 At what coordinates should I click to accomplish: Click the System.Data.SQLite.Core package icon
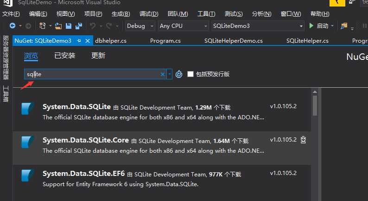pos(27,142)
